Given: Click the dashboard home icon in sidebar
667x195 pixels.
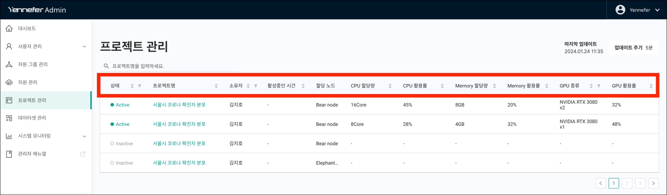Looking at the screenshot, I should pyautogui.click(x=9, y=28).
